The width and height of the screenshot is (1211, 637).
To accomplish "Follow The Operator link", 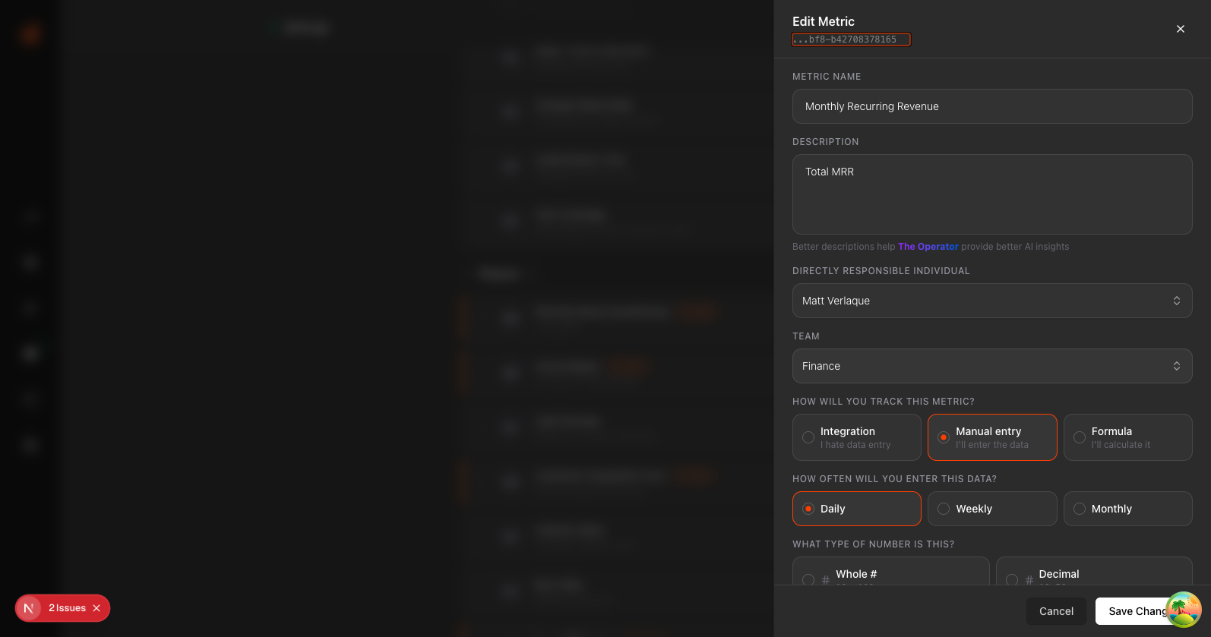I will [928, 247].
